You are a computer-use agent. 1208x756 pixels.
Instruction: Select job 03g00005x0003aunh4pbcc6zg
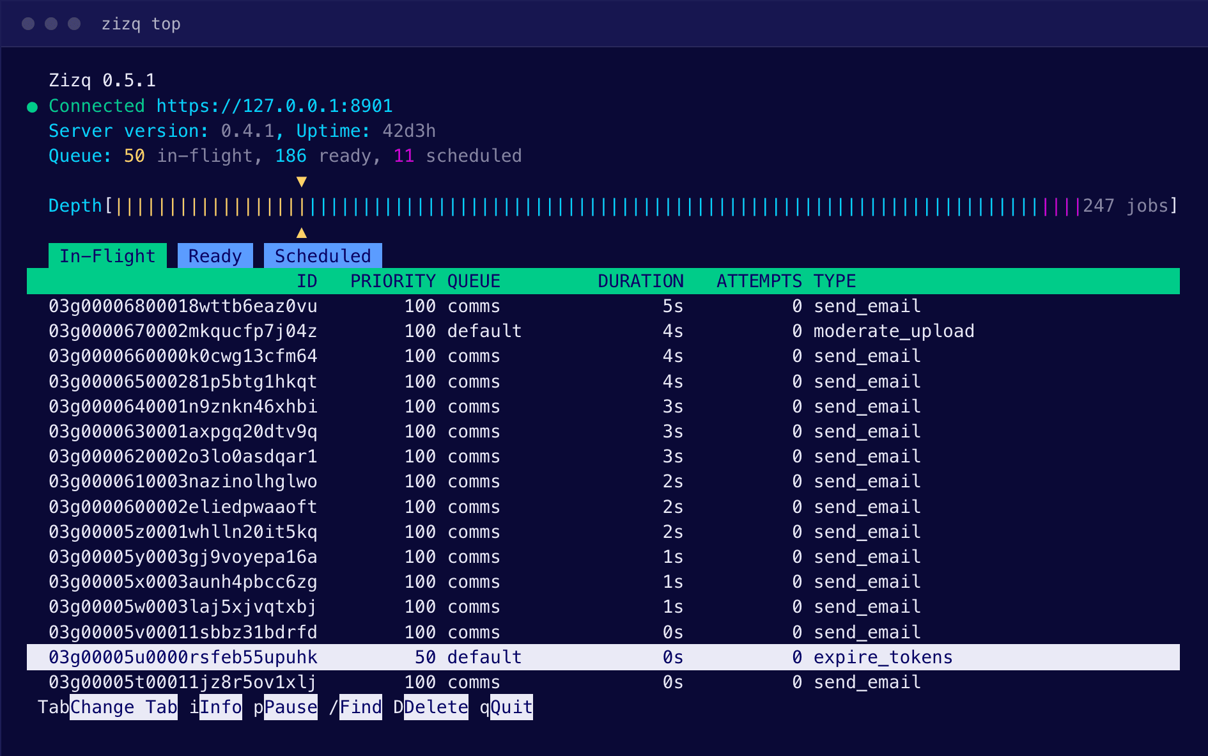tap(603, 582)
